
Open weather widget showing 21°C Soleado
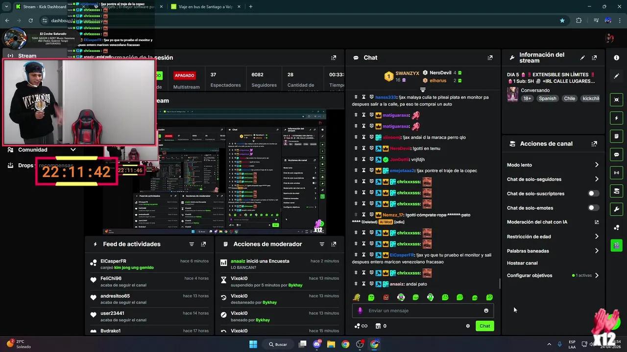pyautogui.click(x=19, y=344)
